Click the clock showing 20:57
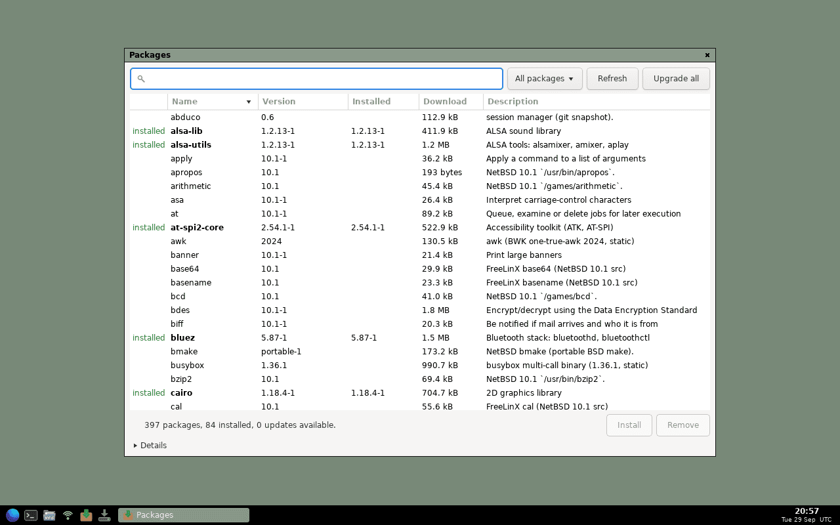 point(807,511)
